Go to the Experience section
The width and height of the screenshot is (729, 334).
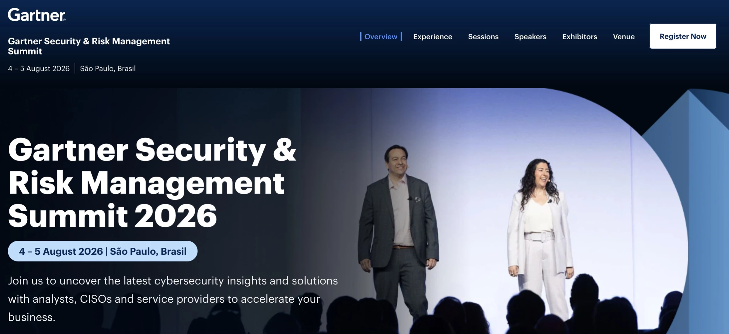point(433,36)
